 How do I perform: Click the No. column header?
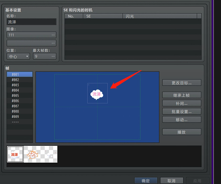point(74,16)
